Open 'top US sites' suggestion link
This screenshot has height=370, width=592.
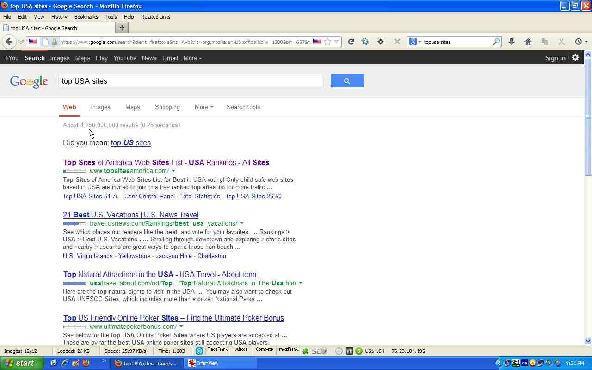coord(131,142)
